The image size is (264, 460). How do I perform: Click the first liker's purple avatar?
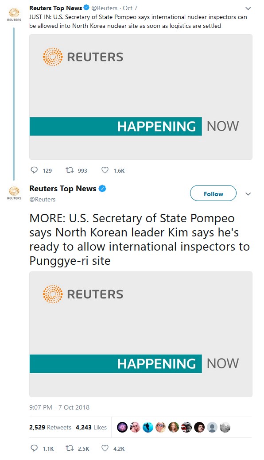coord(122,427)
